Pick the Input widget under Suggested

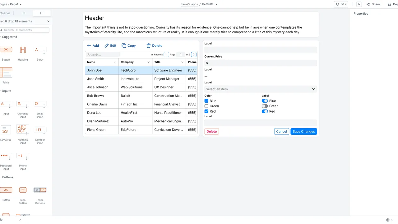click(40, 50)
